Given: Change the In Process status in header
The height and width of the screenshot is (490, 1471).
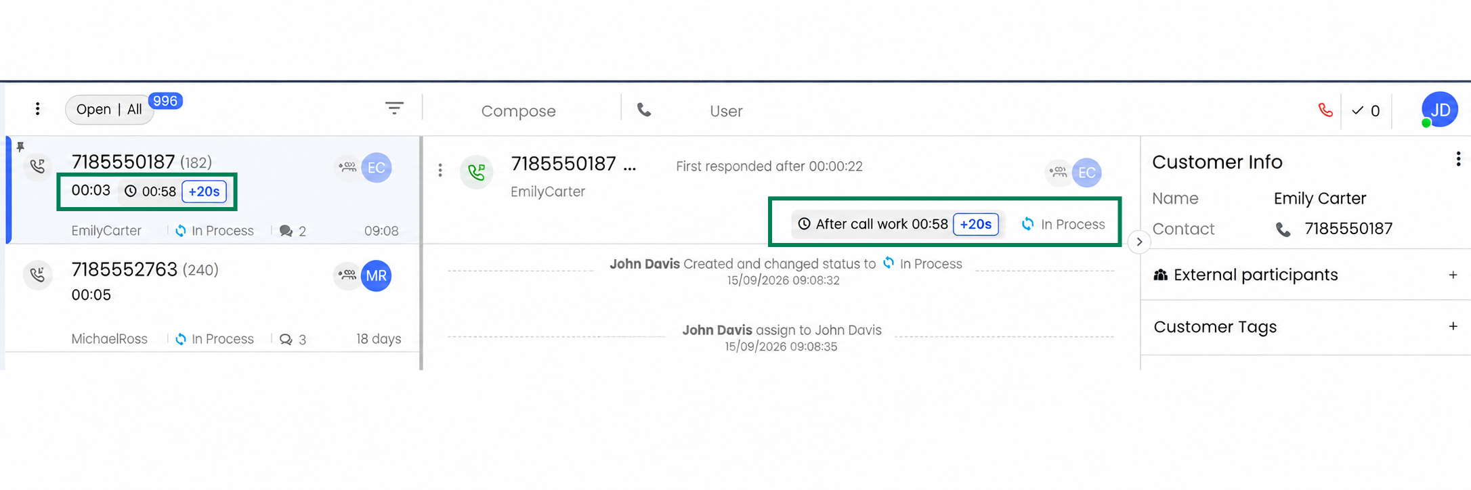Looking at the screenshot, I should [x=1063, y=224].
